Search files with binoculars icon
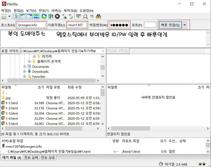This screenshot has height=167, width=211. click(x=98, y=16)
